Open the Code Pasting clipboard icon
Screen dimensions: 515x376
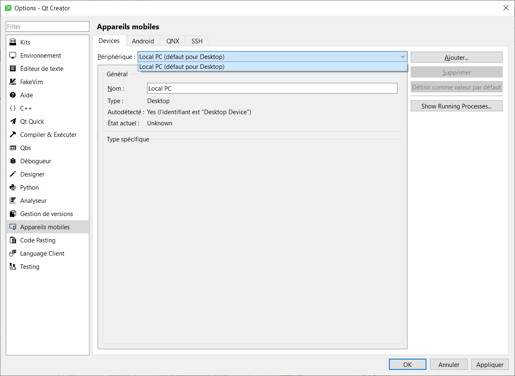pyautogui.click(x=13, y=240)
